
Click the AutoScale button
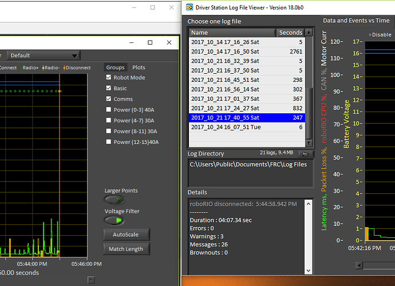pos(126,235)
